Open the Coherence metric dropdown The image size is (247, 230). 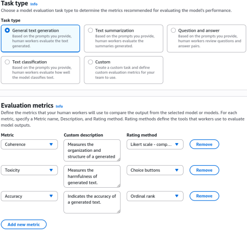point(29,144)
